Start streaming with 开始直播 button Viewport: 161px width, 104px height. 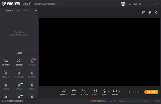click(151, 92)
